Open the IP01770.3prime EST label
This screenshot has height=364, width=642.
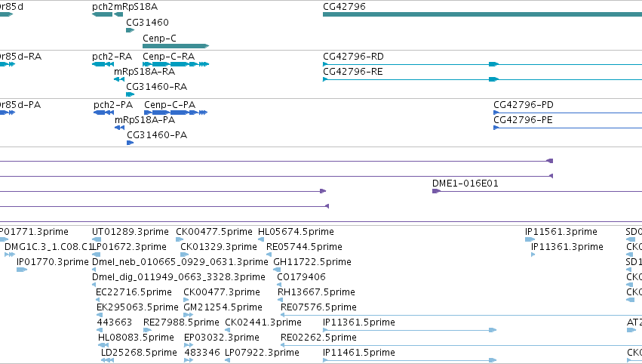tap(53, 262)
